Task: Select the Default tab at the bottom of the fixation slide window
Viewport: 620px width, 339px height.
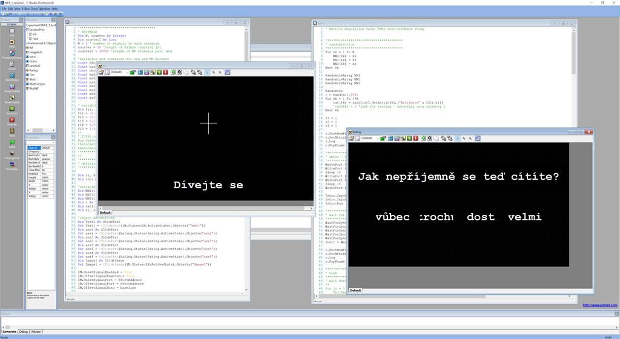Action: point(105,212)
